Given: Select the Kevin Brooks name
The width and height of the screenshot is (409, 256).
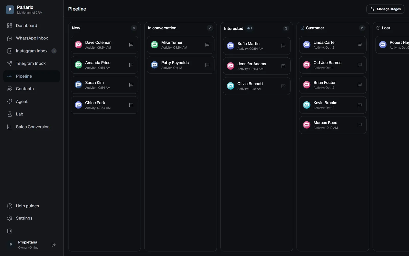Looking at the screenshot, I should [325, 103].
